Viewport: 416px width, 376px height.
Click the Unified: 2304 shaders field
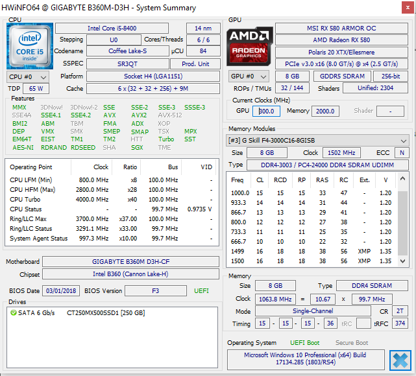pos(375,88)
